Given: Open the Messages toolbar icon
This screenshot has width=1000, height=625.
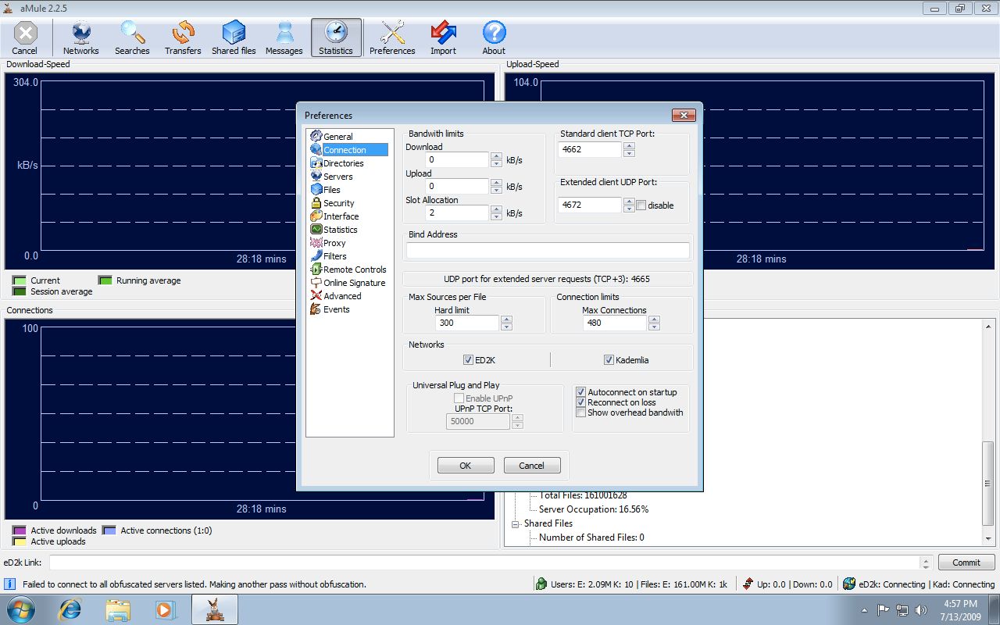Looking at the screenshot, I should (284, 37).
